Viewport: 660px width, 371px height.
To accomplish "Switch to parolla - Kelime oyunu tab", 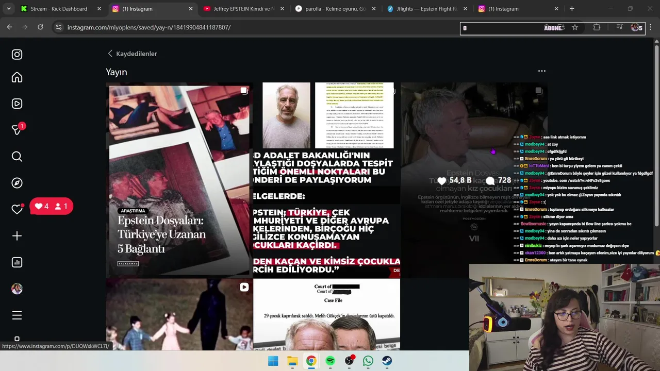I will [x=334, y=9].
